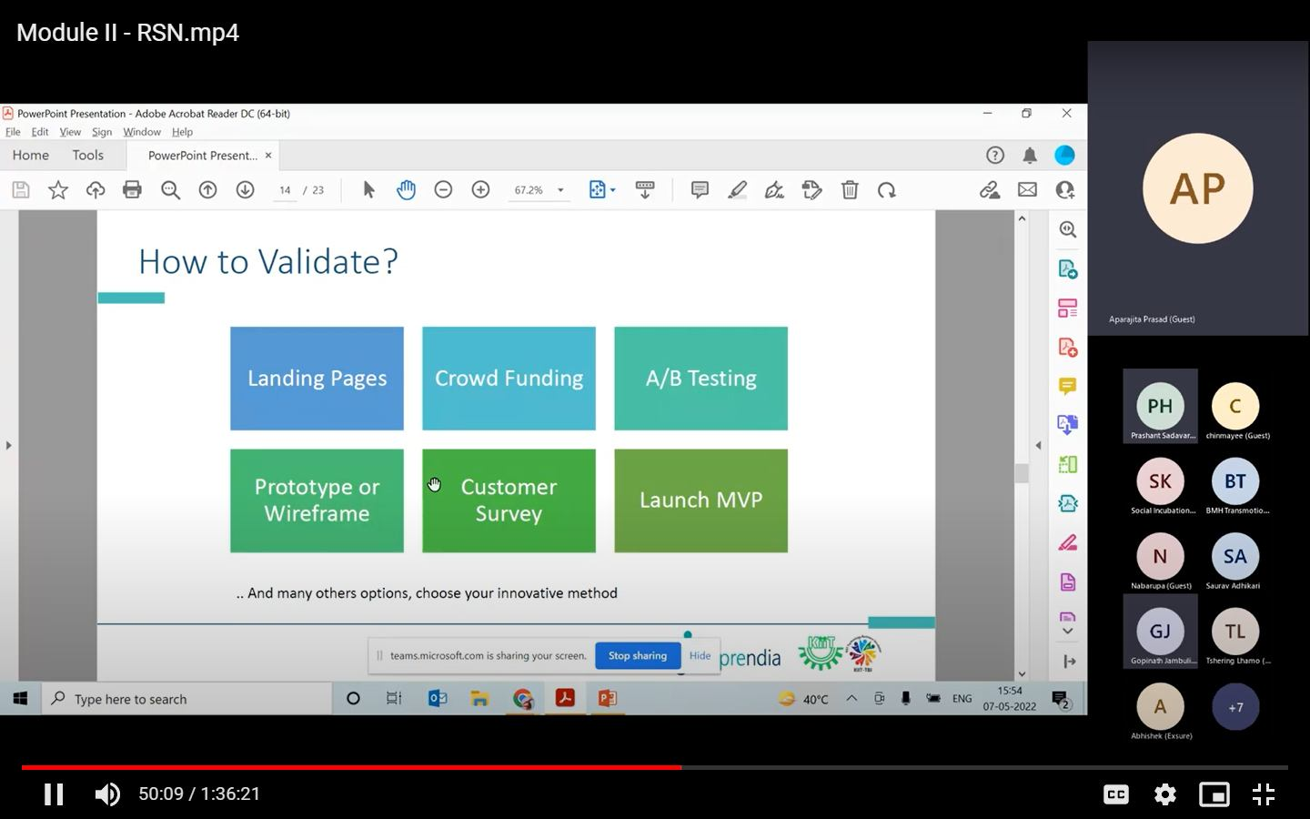This screenshot has width=1310, height=819.
Task: Exit full screen mode on player
Action: click(x=1264, y=794)
